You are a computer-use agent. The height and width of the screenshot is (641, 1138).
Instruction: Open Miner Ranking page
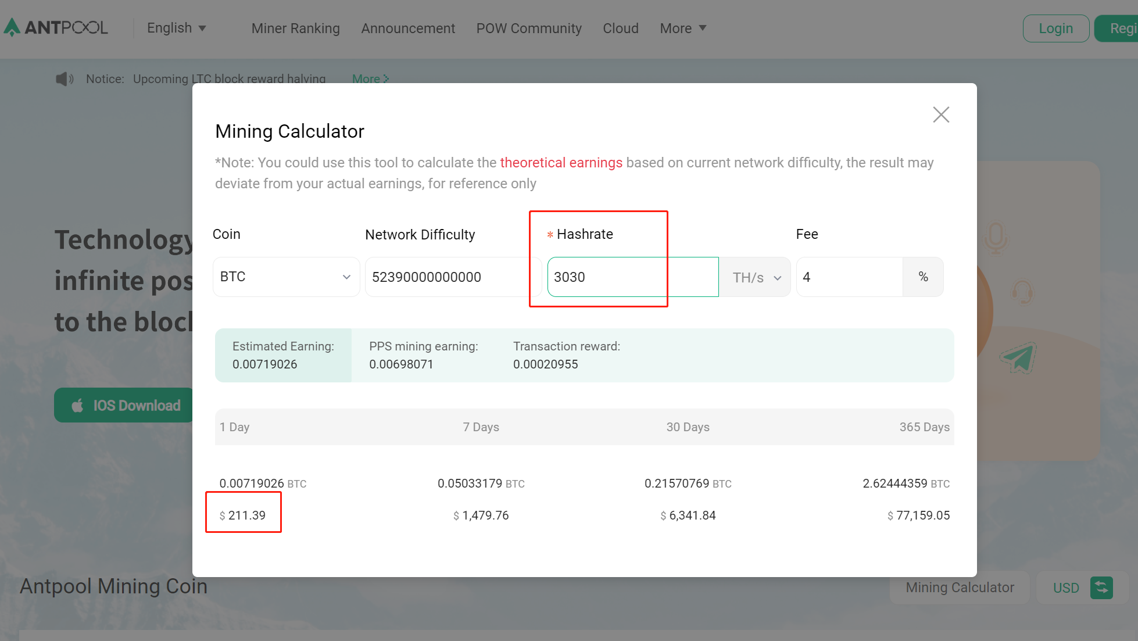(x=295, y=28)
